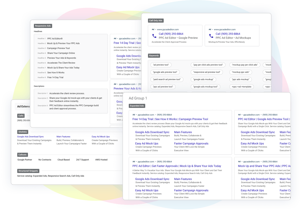Select the Call Only Ads section label

(156, 20)
